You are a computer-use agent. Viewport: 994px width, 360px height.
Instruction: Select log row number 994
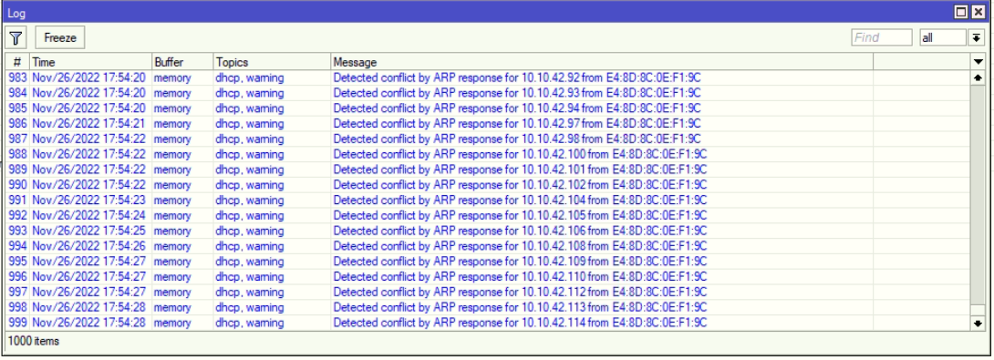pyautogui.click(x=488, y=247)
